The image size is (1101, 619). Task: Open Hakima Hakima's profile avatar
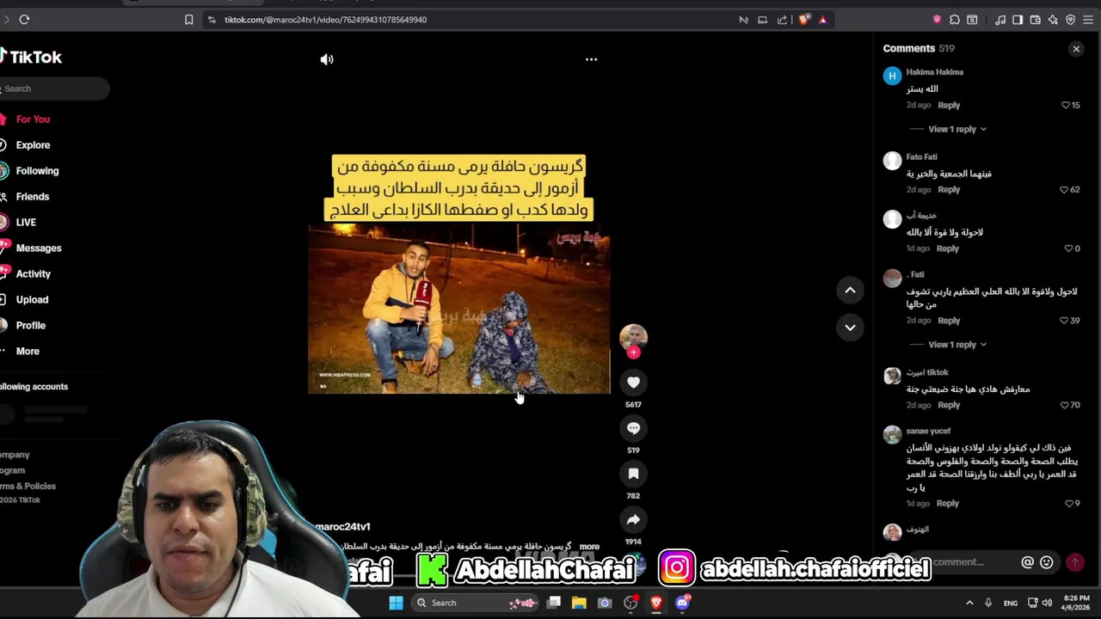click(x=892, y=76)
